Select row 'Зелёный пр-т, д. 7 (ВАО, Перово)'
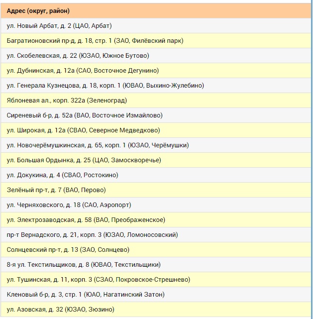Screen dimensions: 313x319 (156, 190)
